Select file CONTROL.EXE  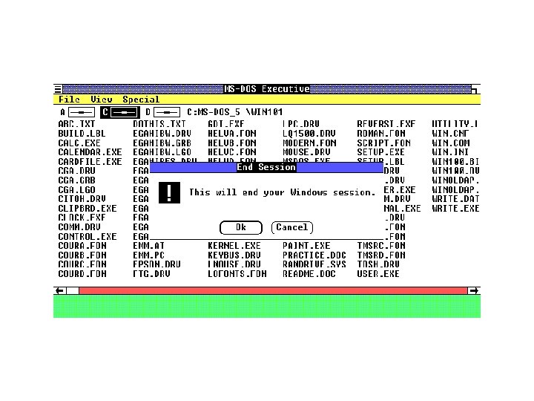88,237
